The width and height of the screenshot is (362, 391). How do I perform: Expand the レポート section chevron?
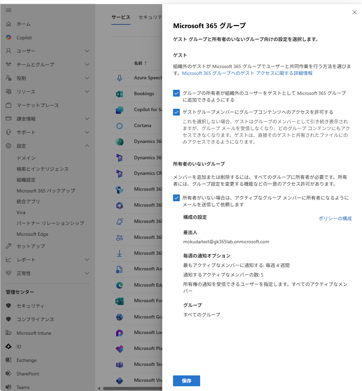(87, 260)
